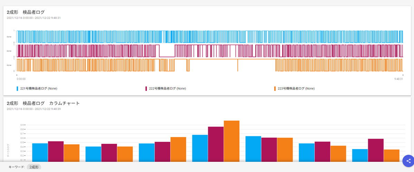Screen dimensions: 414x172
Task: Click the blue 221号機 legend marker
Action: 18,88
